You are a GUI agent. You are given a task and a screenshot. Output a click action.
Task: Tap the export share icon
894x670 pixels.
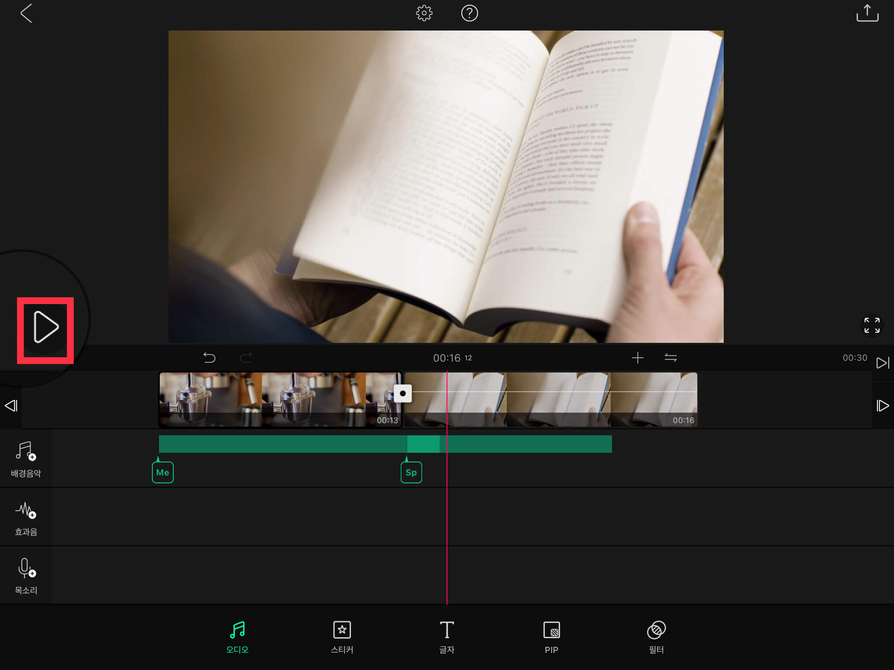point(867,13)
